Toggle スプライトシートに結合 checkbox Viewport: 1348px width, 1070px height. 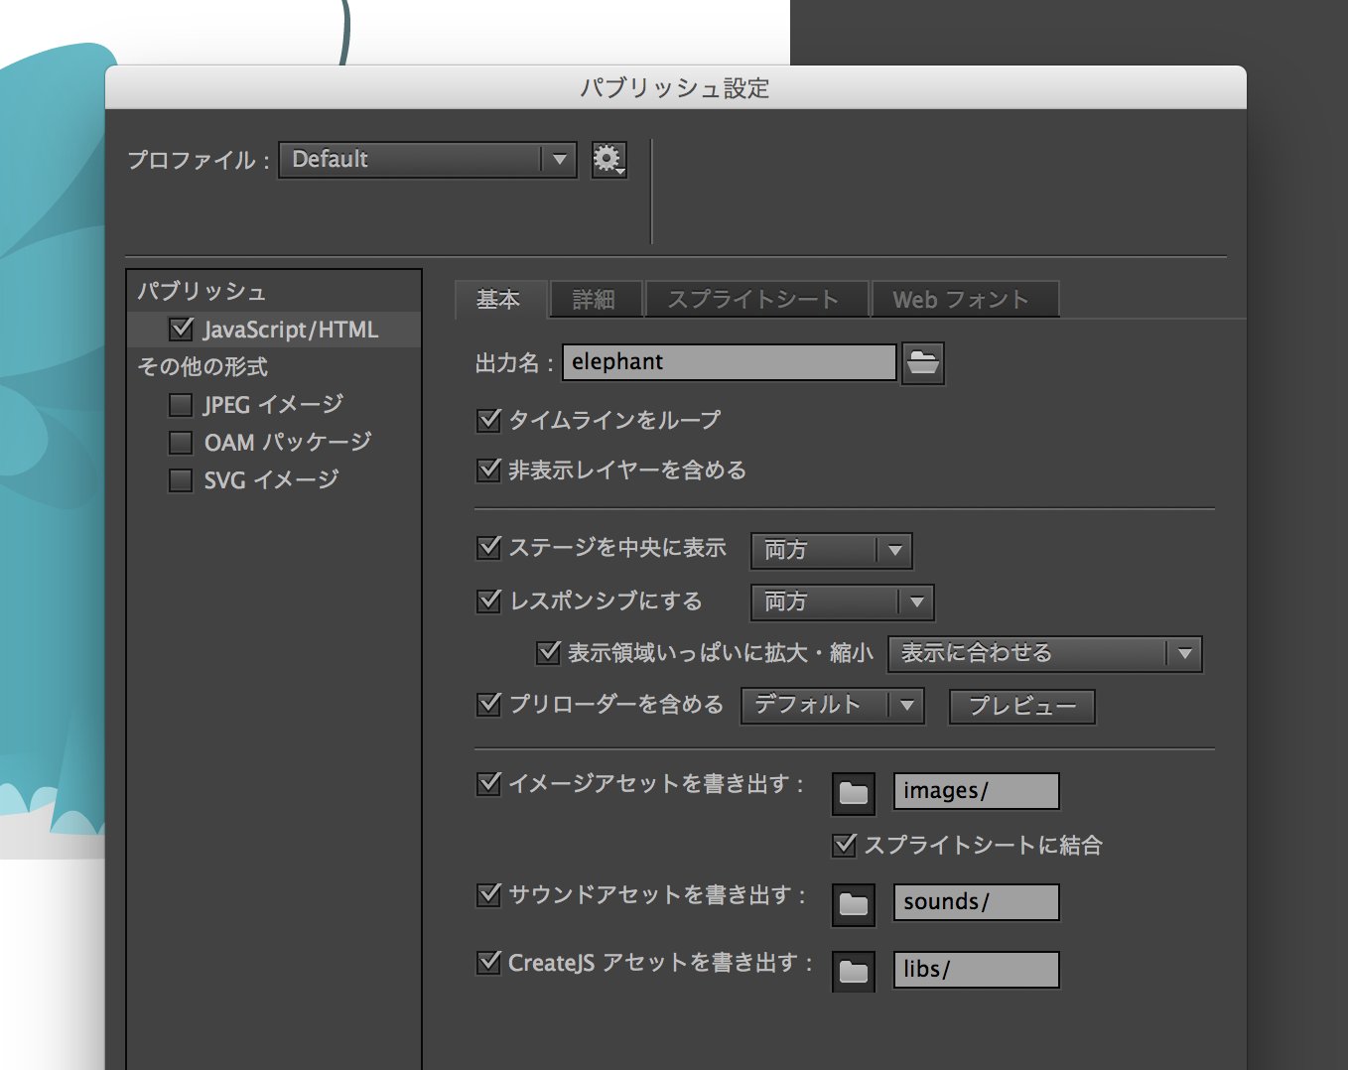pyautogui.click(x=844, y=845)
